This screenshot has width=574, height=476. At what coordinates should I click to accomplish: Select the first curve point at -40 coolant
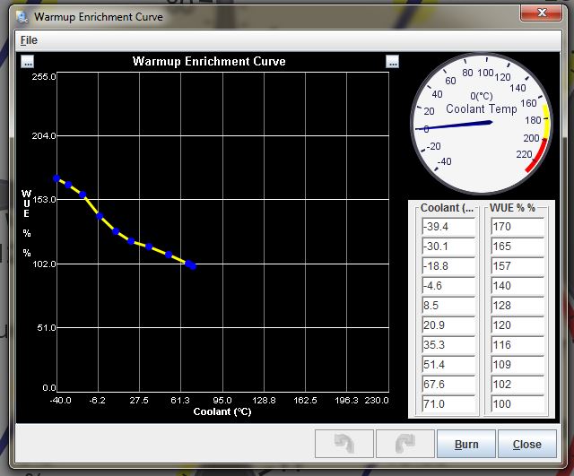pyautogui.click(x=56, y=178)
